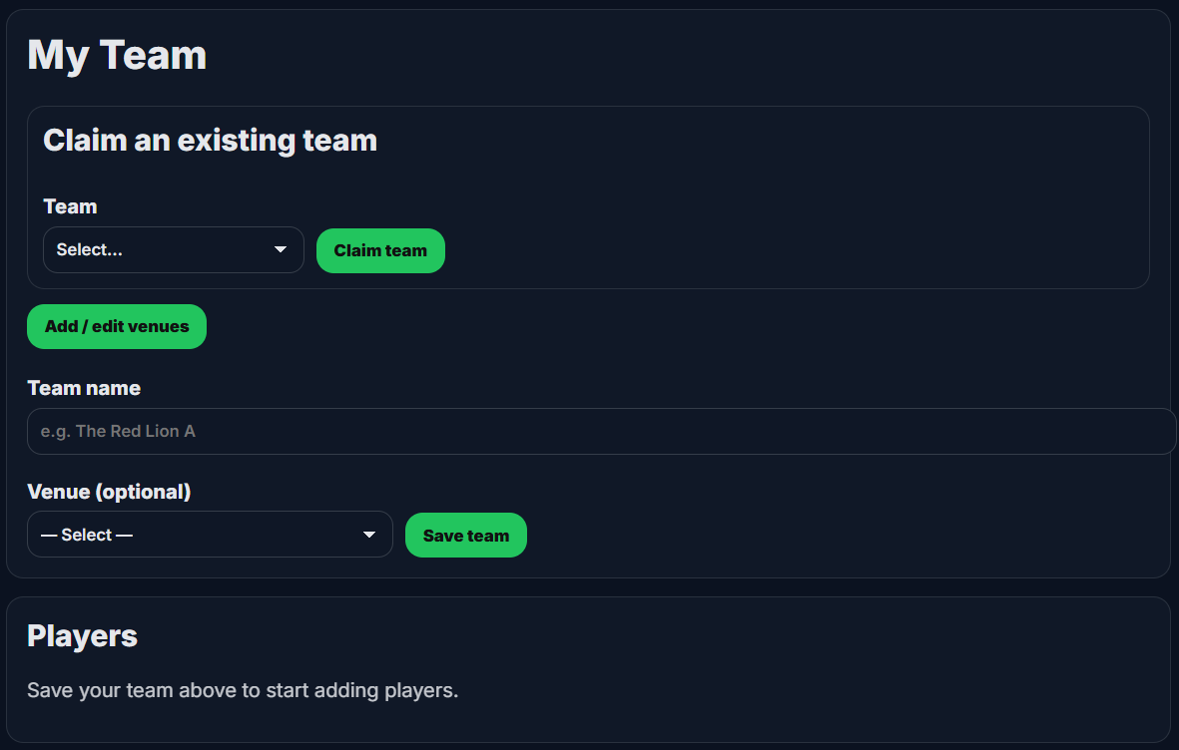
Task: Click the "Team name" field label
Action: pos(84,388)
